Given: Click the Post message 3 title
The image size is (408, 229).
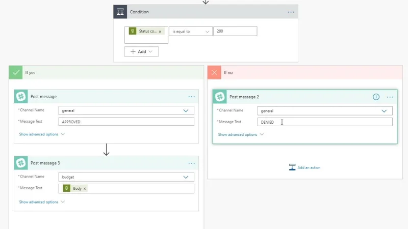Looking at the screenshot, I should click(x=45, y=163).
